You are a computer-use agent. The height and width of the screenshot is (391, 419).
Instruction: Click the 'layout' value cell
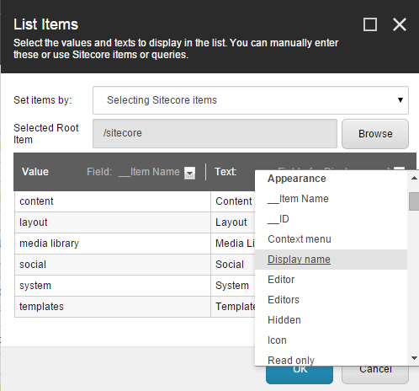113,222
